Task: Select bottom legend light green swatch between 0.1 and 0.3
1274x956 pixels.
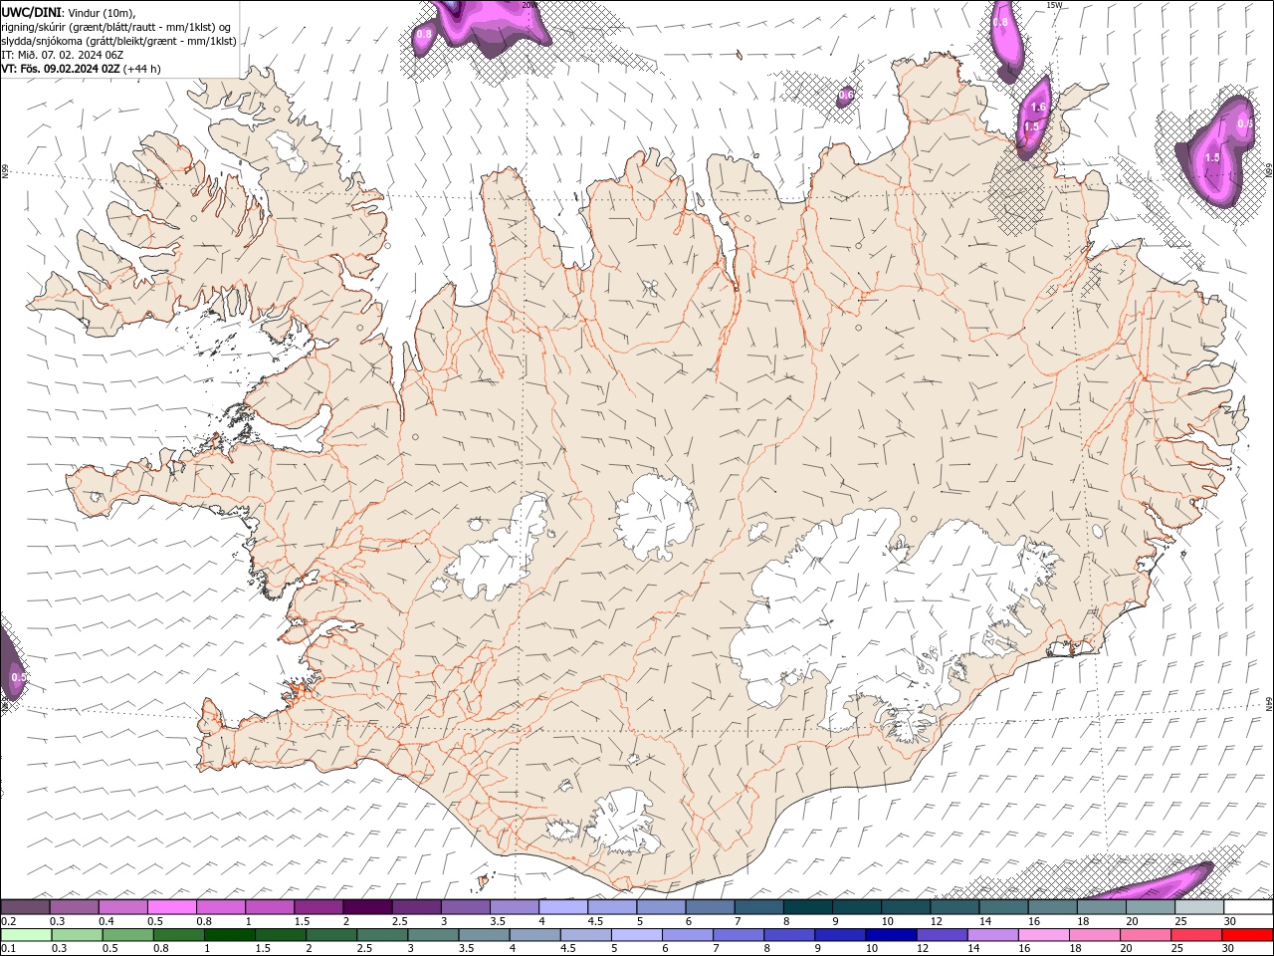Action: point(26,935)
